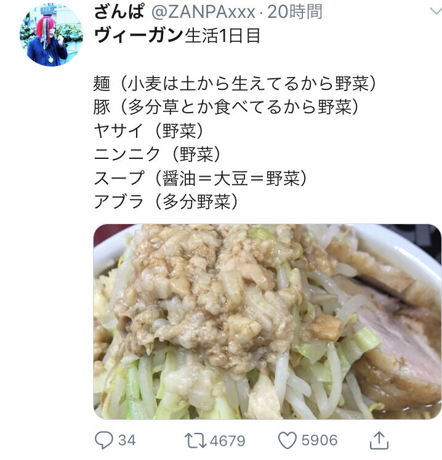Visit the @ZANPAxxx handle link

[203, 12]
